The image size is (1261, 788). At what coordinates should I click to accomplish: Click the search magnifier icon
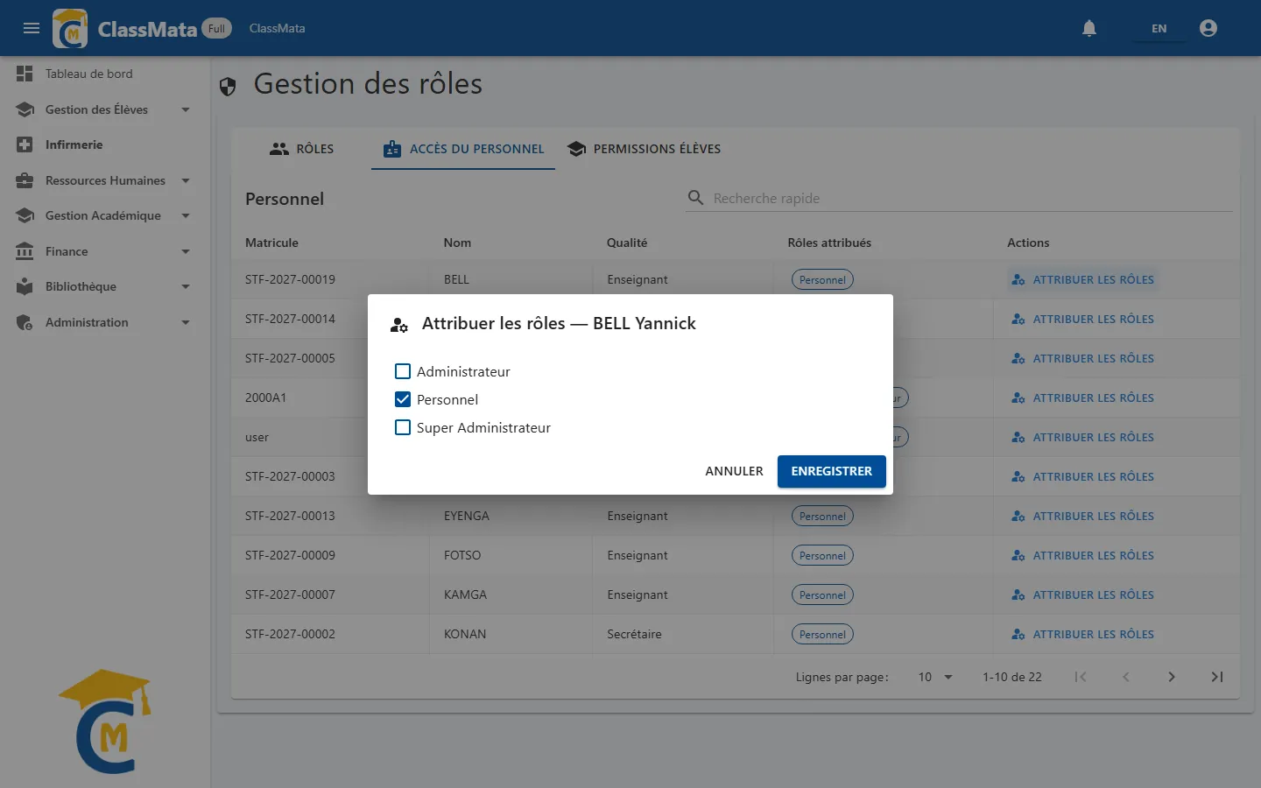tap(696, 198)
